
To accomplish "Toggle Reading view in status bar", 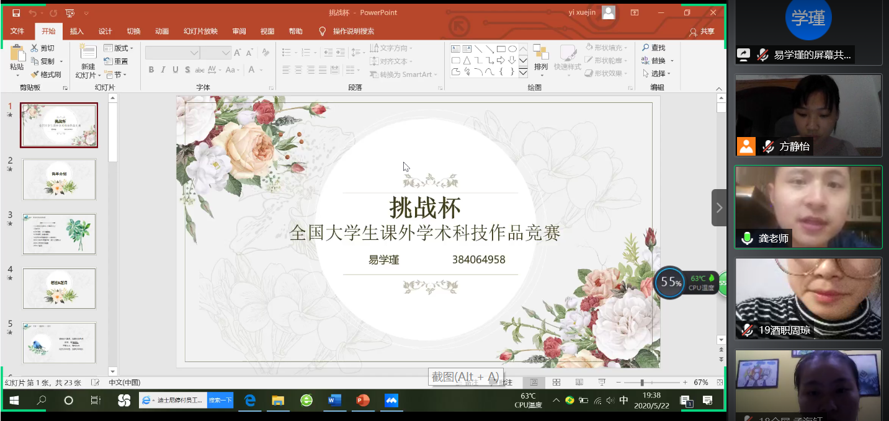I will tap(579, 383).
